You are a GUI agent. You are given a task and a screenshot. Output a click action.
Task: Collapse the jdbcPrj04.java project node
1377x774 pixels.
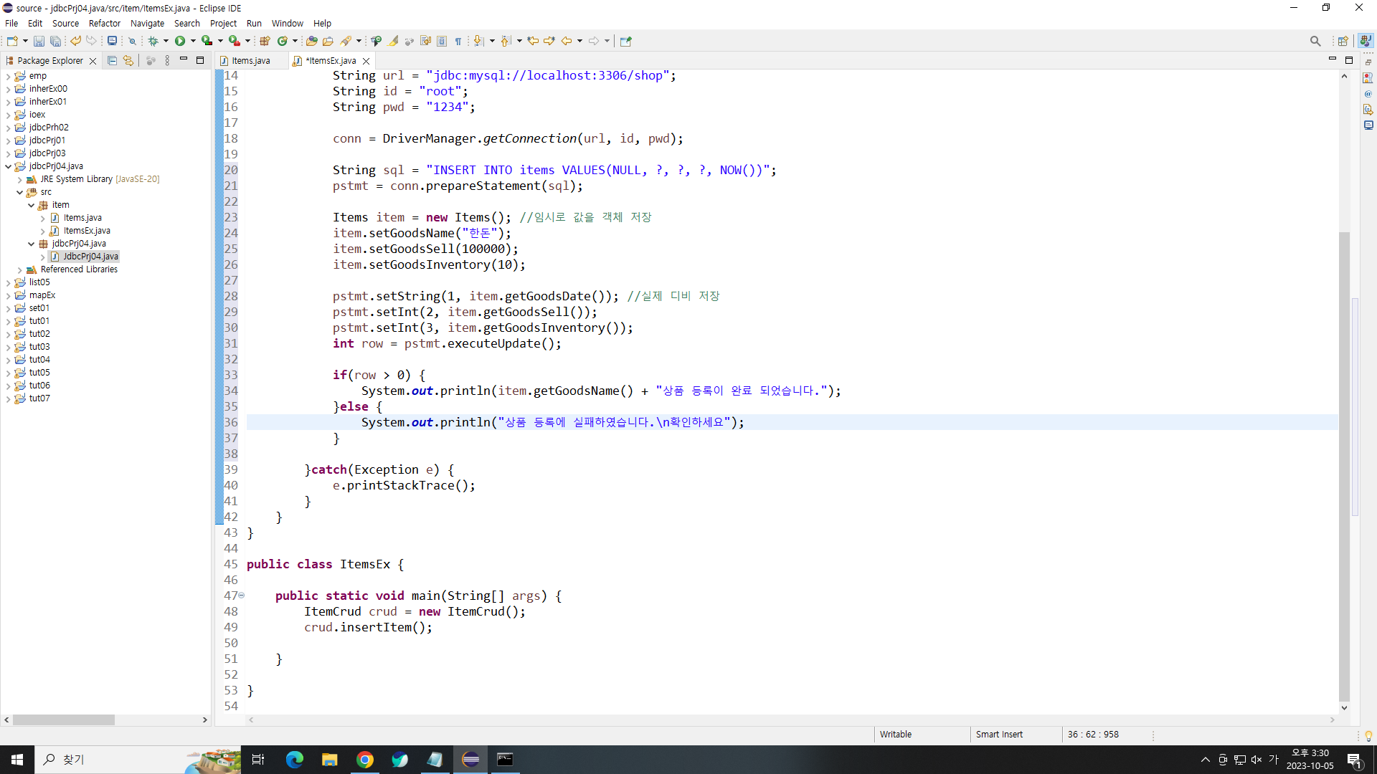click(x=9, y=166)
